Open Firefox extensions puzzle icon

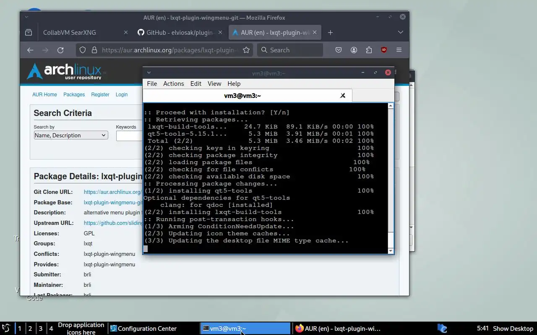369,50
